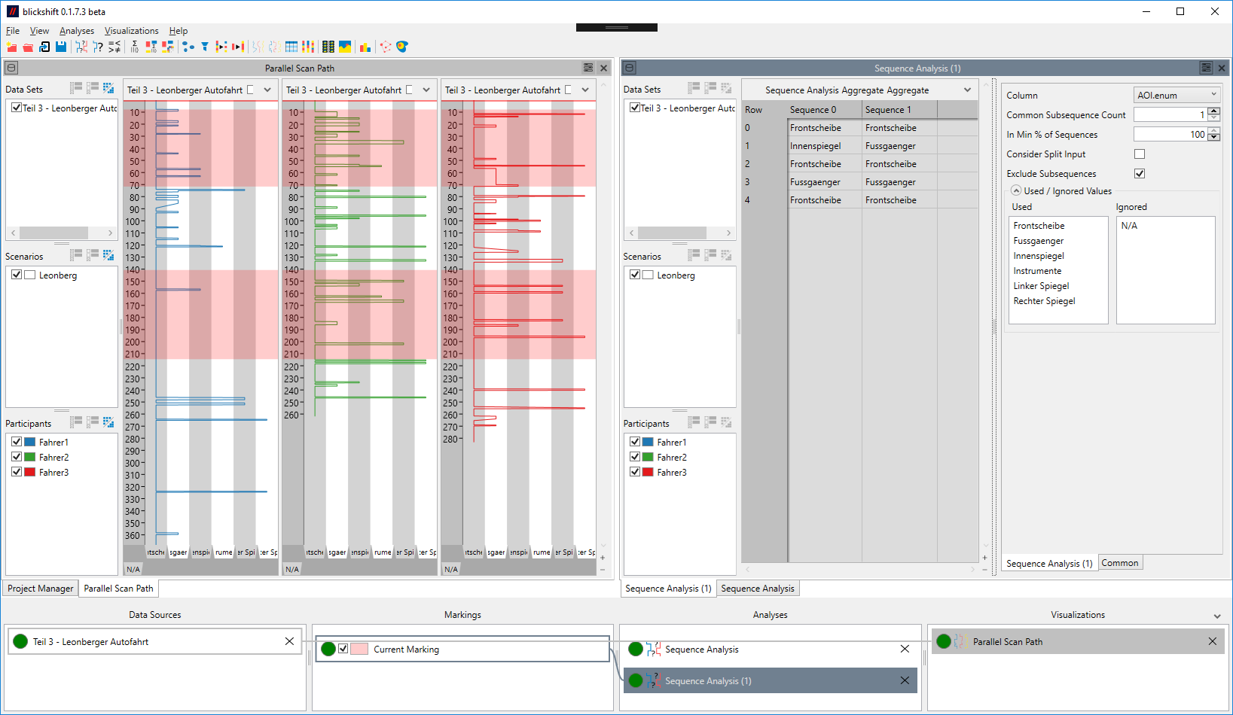This screenshot has height=715, width=1233.
Task: Switch to the Project Manager tab
Action: [x=41, y=589]
